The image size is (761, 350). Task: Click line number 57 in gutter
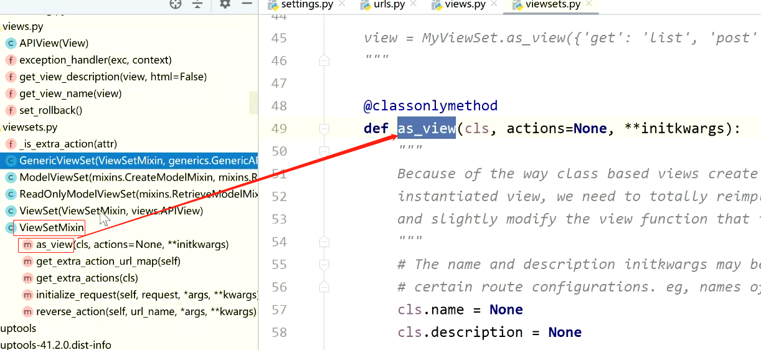pos(280,310)
